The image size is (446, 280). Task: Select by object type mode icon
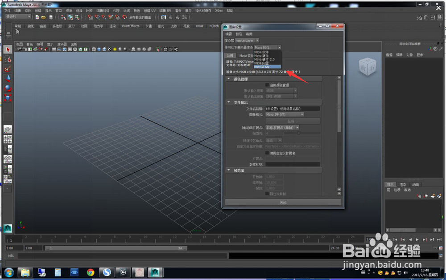click(70, 17)
